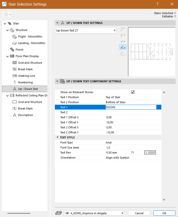The width and height of the screenshot is (178, 217).
Task: Click the Text 1 Position value Top of Stair
Action: click(113, 97)
